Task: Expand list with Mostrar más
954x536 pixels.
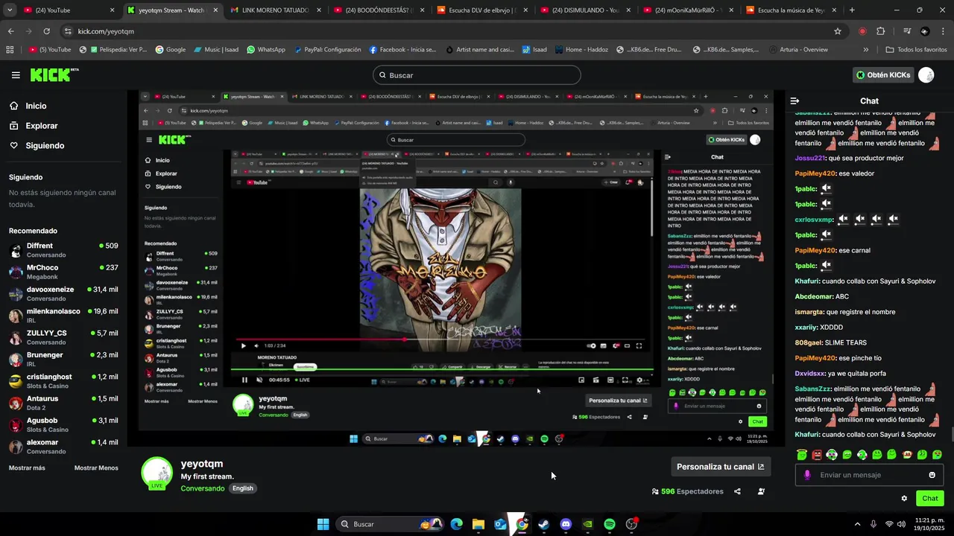Action: [x=27, y=468]
